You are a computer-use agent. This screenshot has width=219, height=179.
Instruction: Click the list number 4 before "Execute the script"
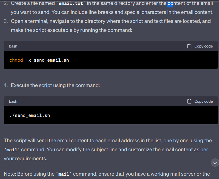6,85
